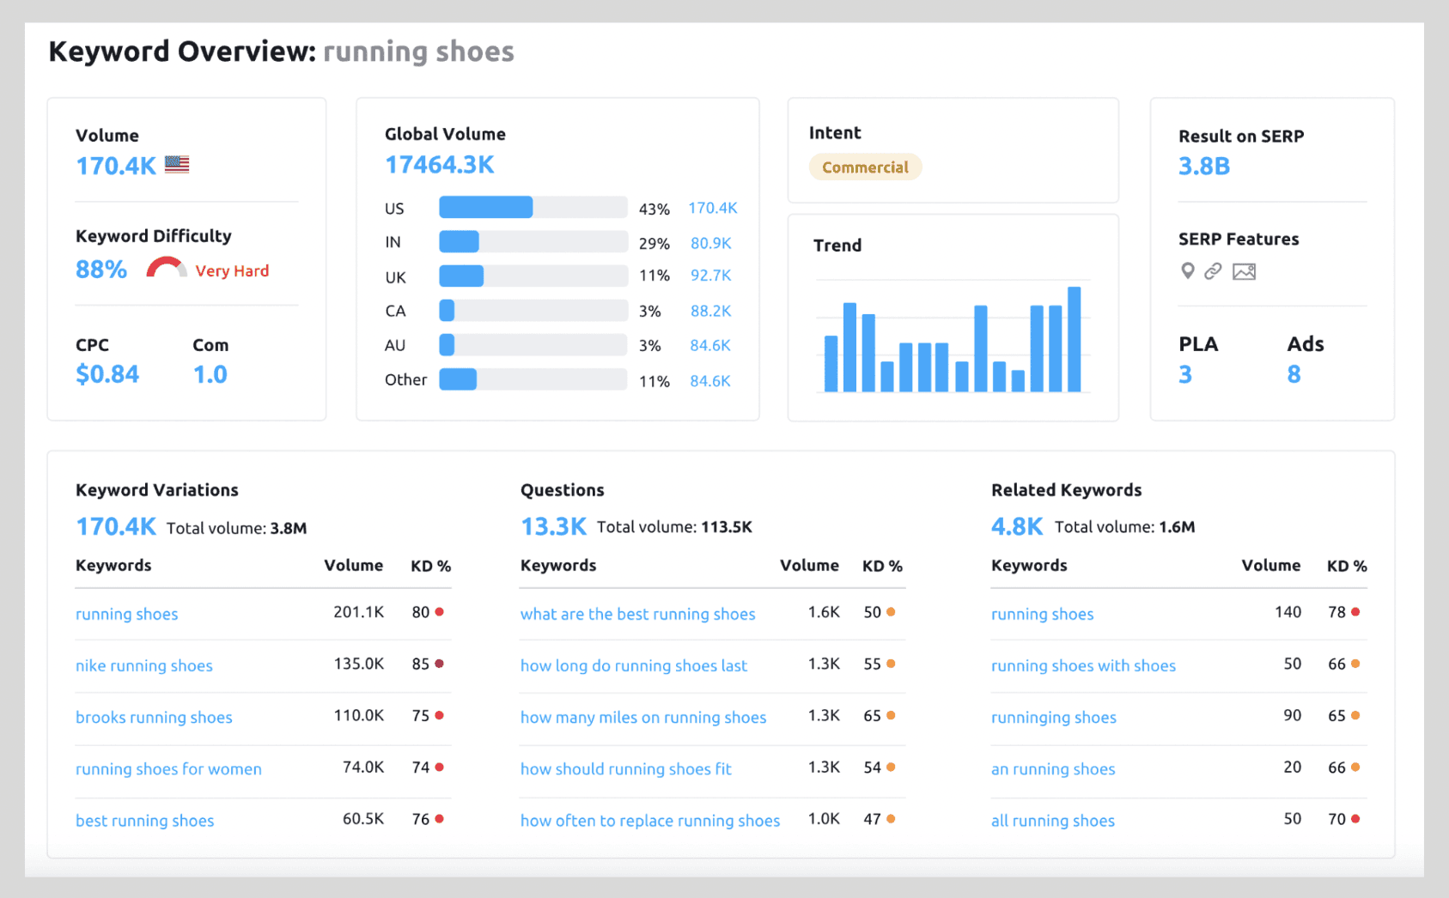The height and width of the screenshot is (898, 1449).
Task: Open the 'all running shoes' related keyword
Action: [1052, 820]
